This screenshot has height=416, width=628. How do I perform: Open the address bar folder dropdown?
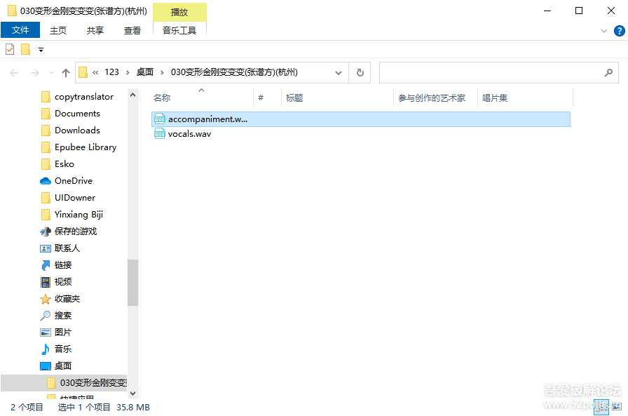point(339,72)
